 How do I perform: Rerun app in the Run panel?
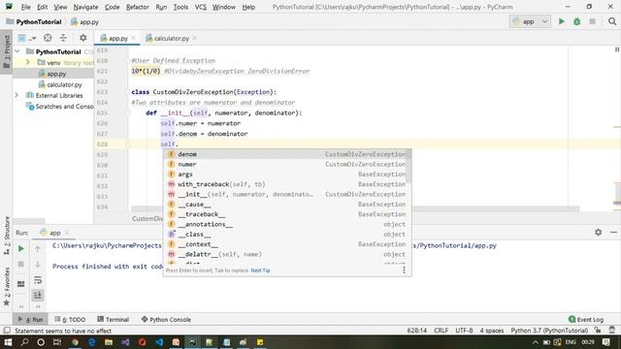(21, 248)
